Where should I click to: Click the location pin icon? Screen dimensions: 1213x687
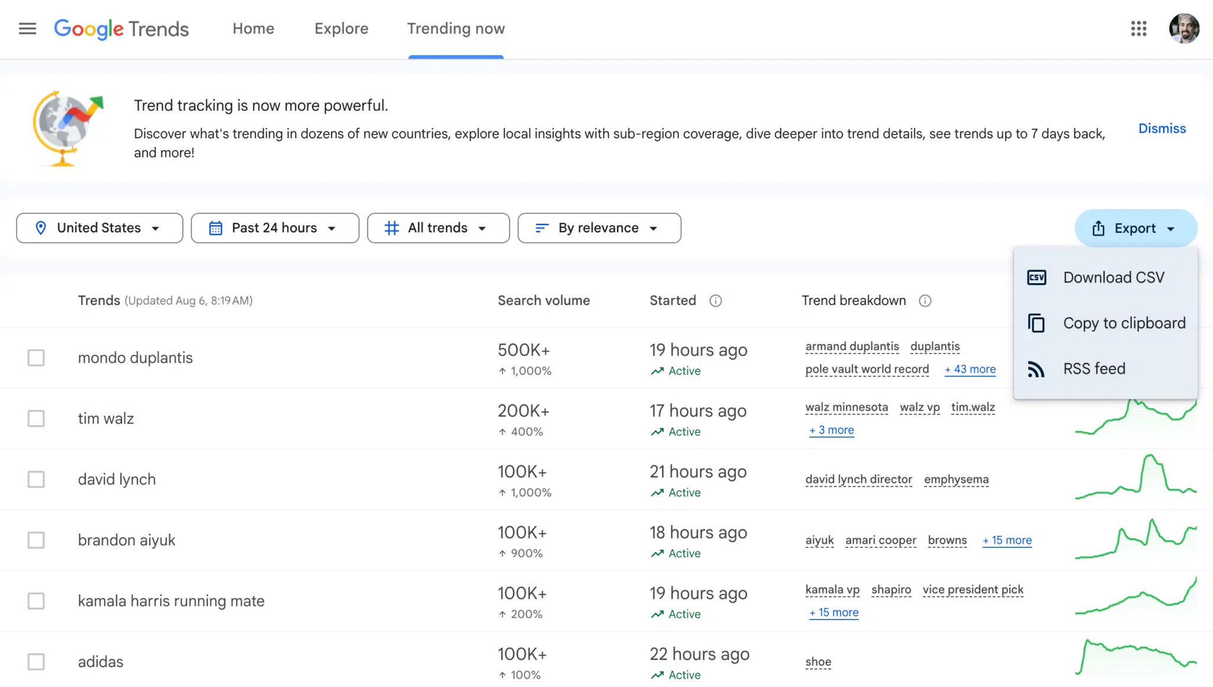(x=41, y=228)
